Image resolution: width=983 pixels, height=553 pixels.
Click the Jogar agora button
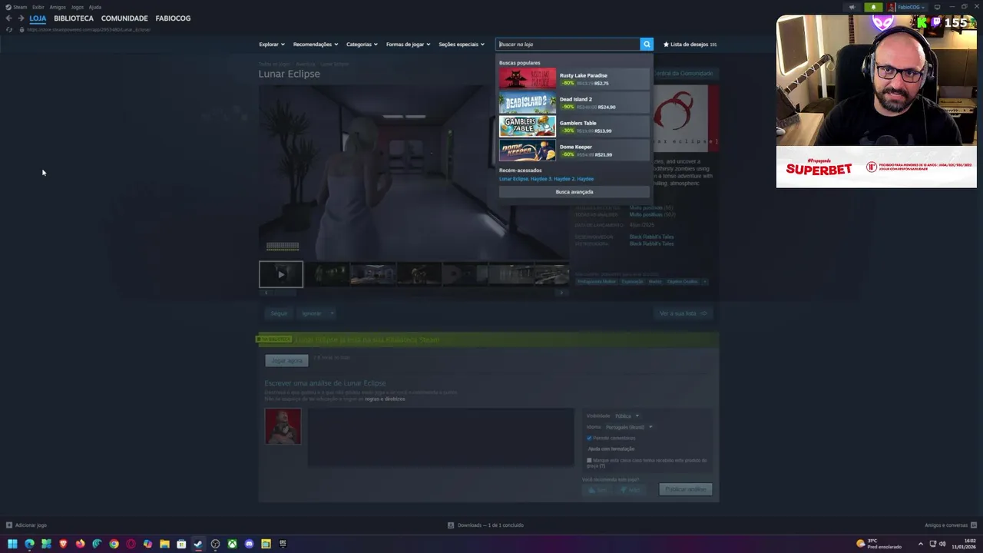[x=286, y=361]
